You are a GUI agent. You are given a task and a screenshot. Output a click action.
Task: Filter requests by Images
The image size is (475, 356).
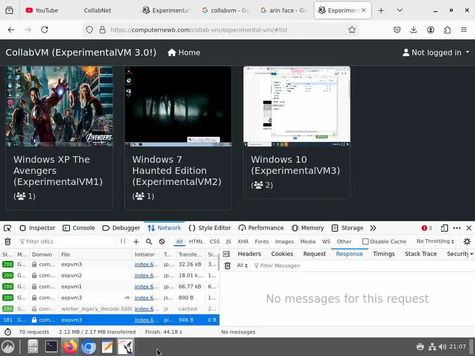click(x=284, y=241)
